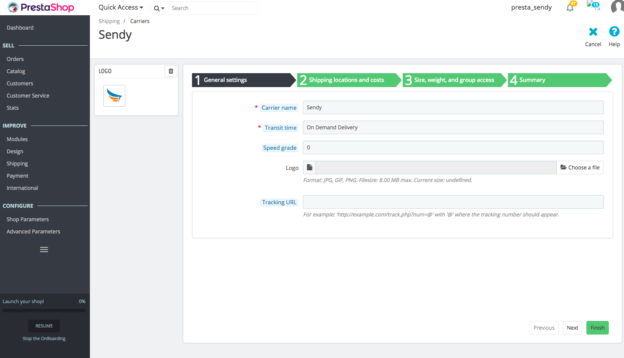This screenshot has height=358, width=624.
Task: Go to Size, weight, and group access step
Action: pyautogui.click(x=455, y=80)
